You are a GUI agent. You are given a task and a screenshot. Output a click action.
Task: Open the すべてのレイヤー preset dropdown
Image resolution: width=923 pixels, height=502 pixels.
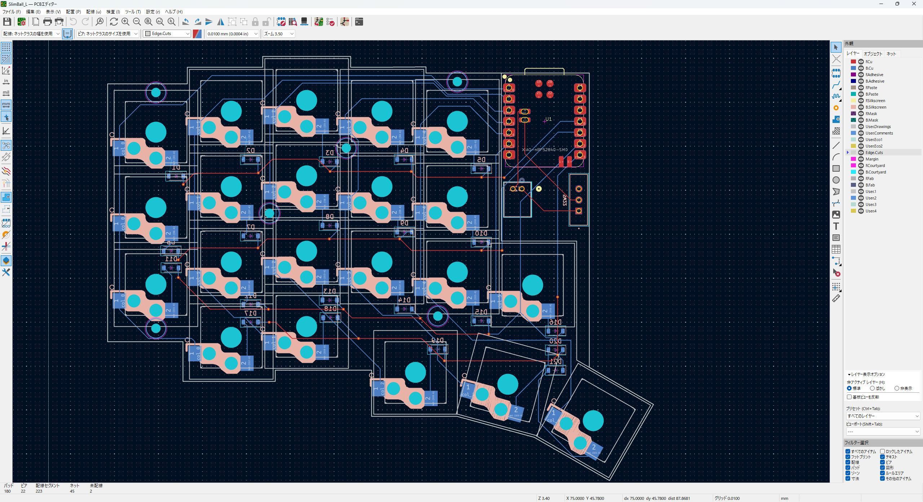click(883, 416)
